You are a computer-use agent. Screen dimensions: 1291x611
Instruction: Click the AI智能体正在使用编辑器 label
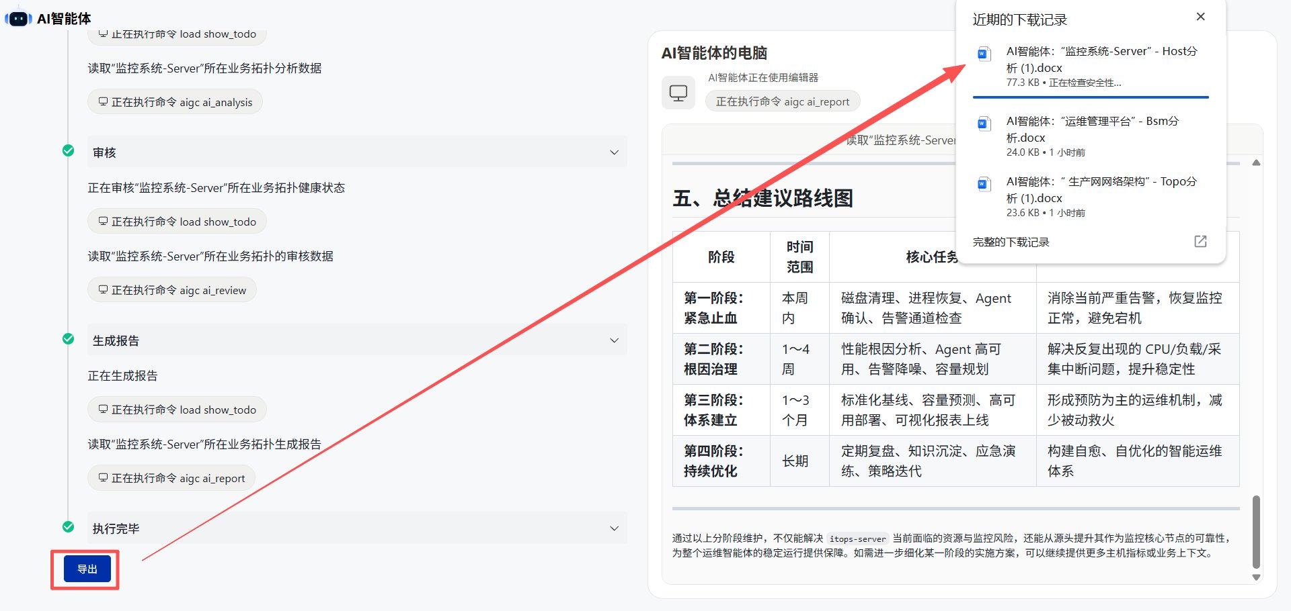click(763, 77)
